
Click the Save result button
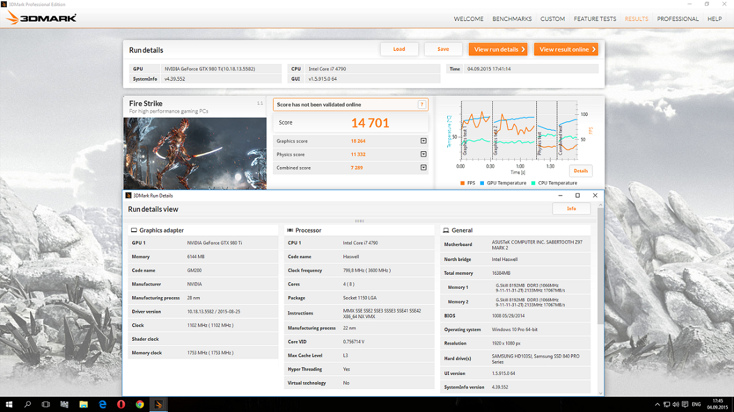coord(444,49)
